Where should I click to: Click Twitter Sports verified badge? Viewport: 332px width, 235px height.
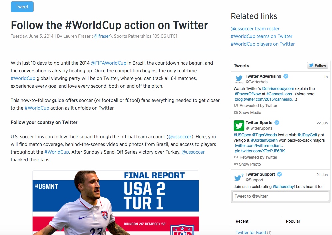277,123
